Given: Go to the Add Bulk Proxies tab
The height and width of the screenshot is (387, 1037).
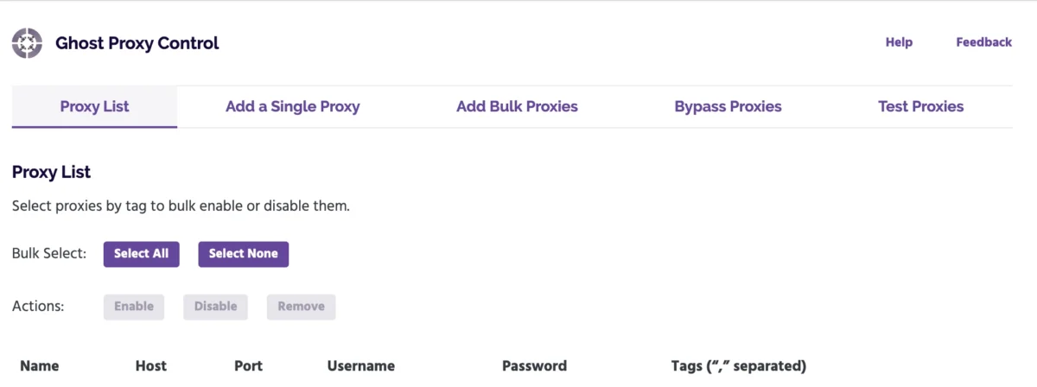Looking at the screenshot, I should [x=517, y=107].
